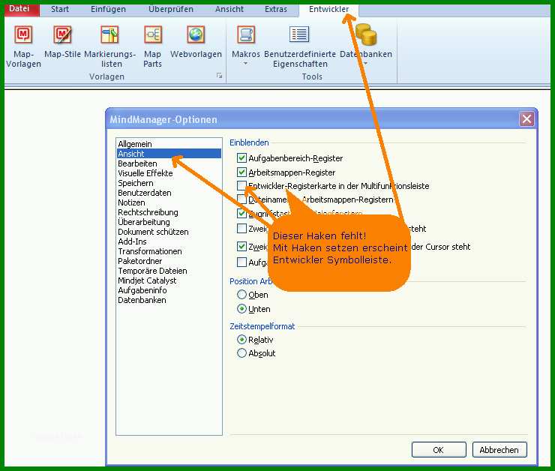The height and width of the screenshot is (471, 555).
Task: Switch to the Start ribbon tab
Action: 60,9
